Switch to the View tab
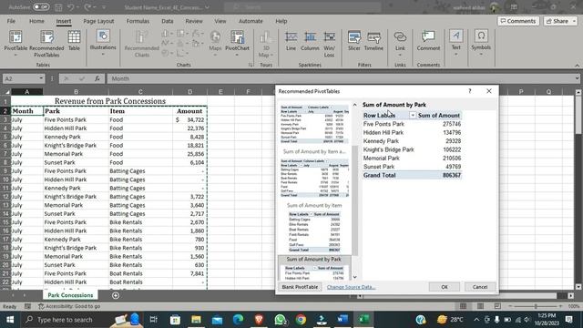Screen dimensions: 583x328 tap(220, 21)
